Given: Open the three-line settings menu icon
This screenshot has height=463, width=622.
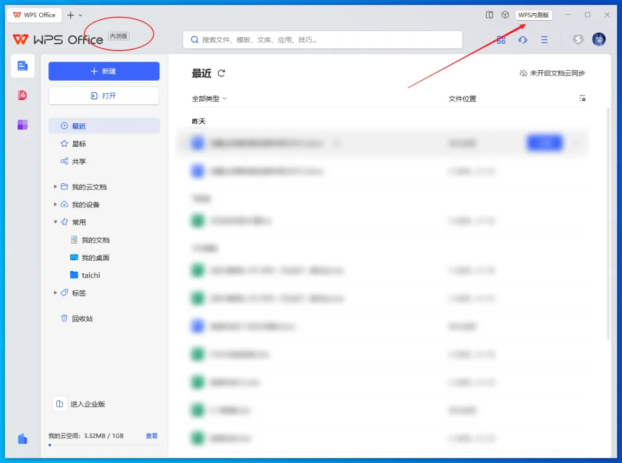Looking at the screenshot, I should tap(544, 40).
